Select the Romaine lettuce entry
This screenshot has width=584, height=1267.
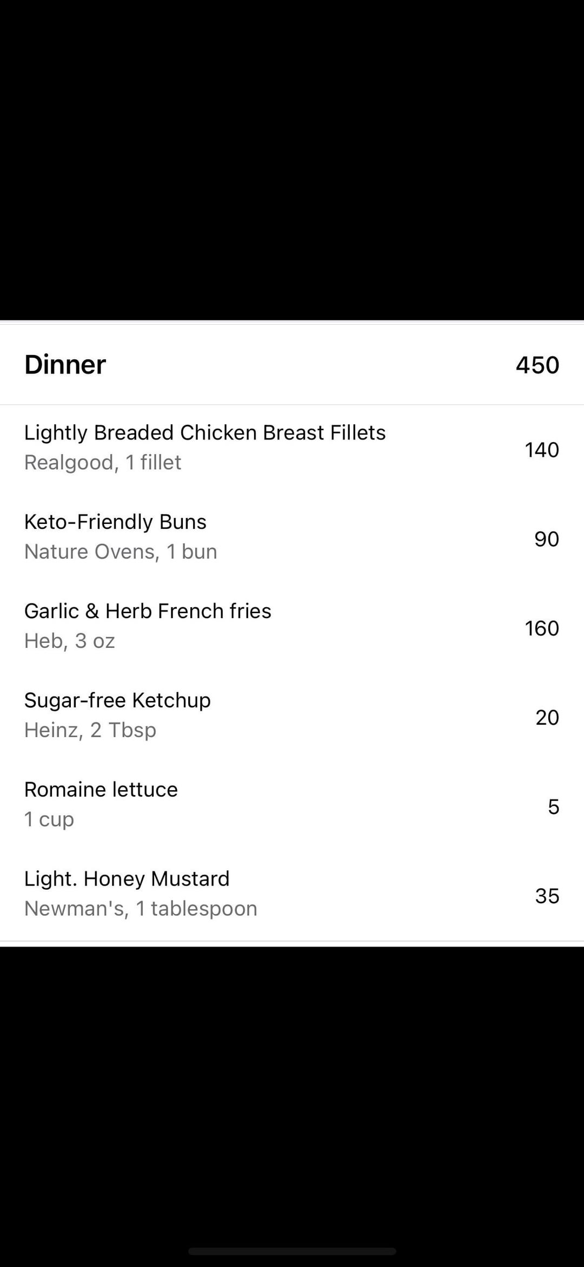101,790
